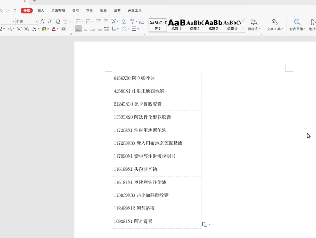The image size is (316, 238).
Task: Expand the paste options dropdown arrow
Action: click(209, 224)
